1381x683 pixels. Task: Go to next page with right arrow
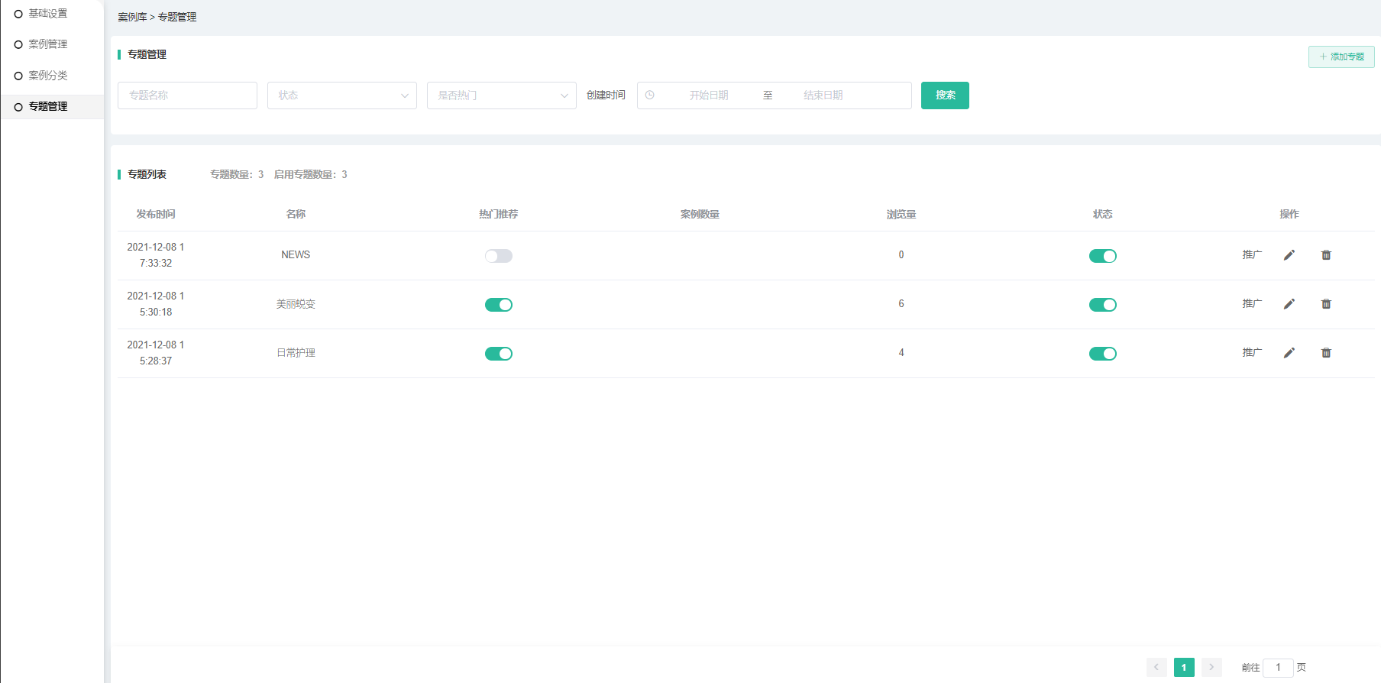coord(1211,667)
